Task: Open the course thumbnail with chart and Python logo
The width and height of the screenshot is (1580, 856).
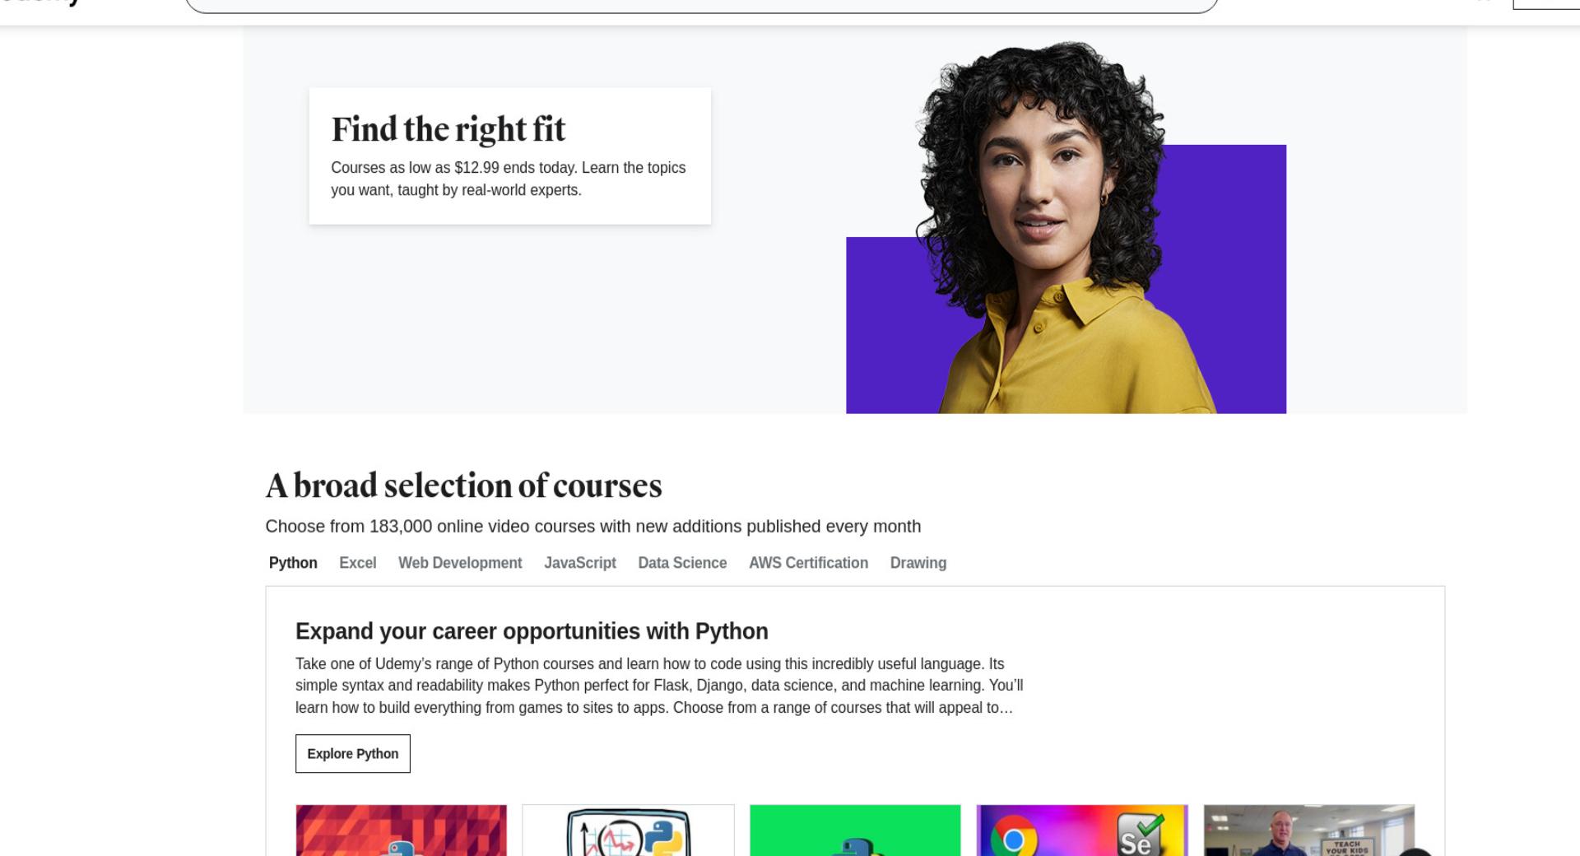Action: [x=628, y=830]
